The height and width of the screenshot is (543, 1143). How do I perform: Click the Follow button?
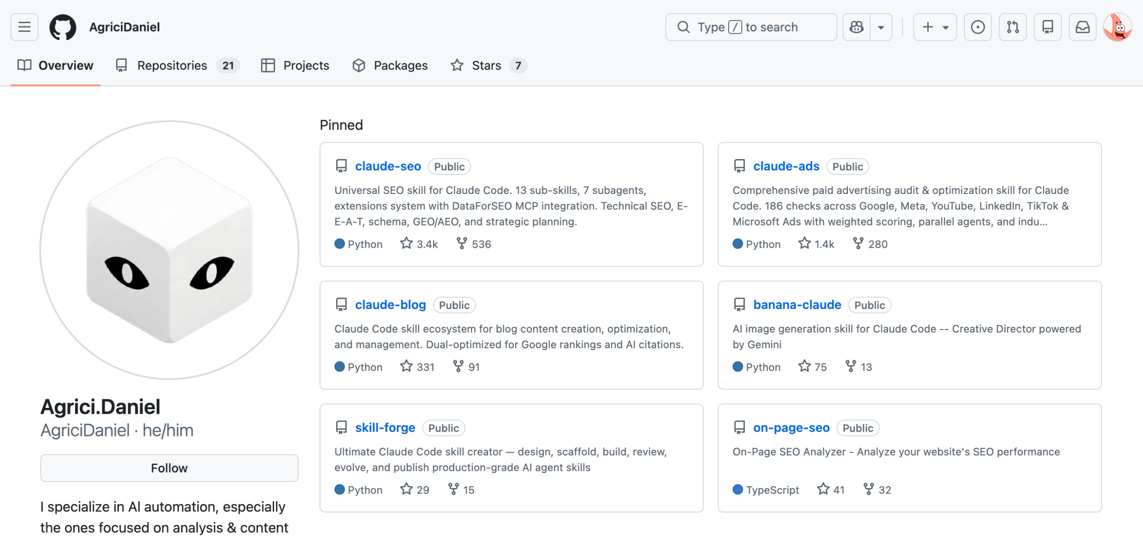(169, 468)
